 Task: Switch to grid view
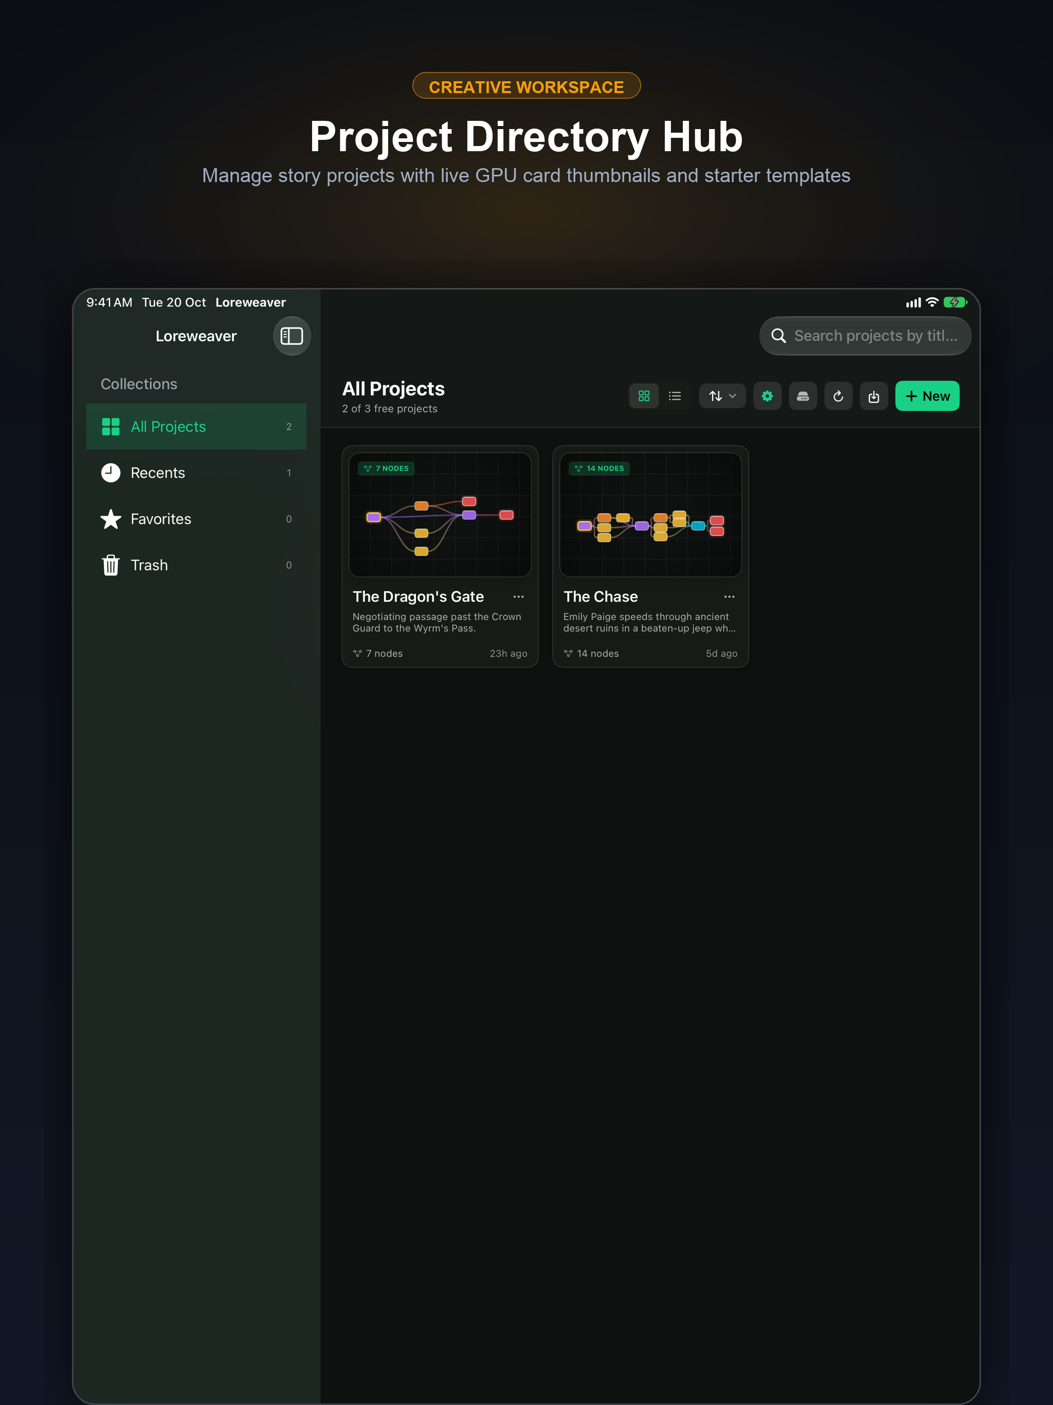coord(643,397)
